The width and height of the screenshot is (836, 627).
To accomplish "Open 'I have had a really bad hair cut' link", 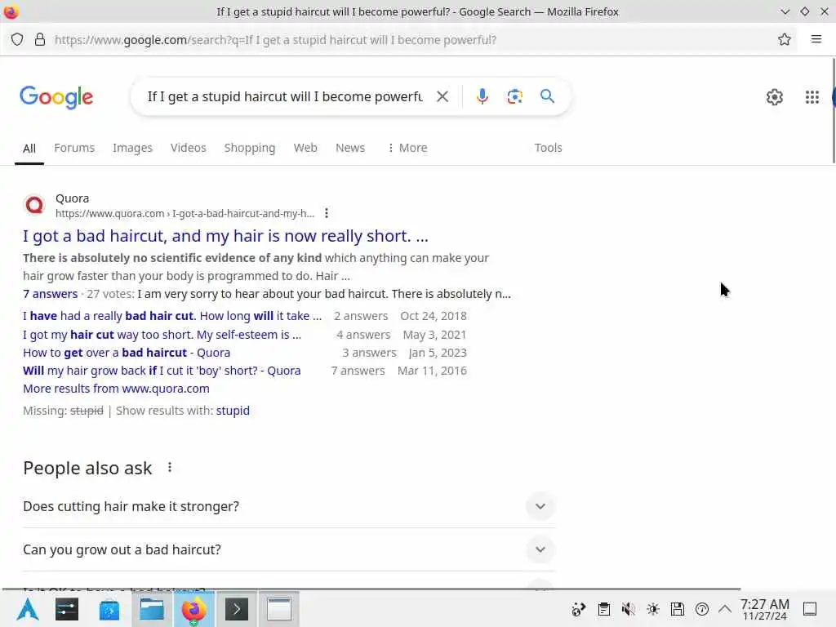I will click(172, 316).
